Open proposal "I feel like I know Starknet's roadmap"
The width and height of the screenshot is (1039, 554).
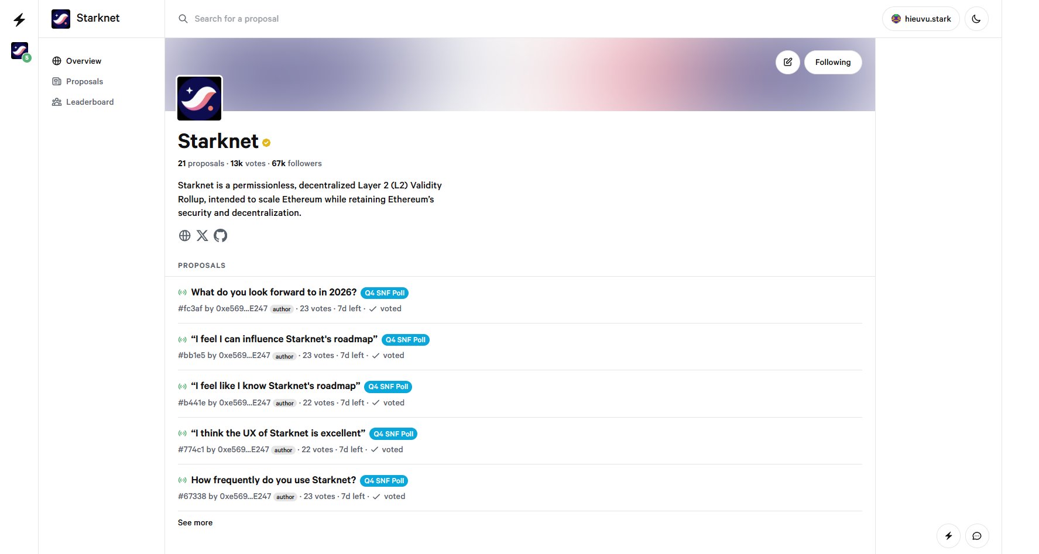pos(276,386)
